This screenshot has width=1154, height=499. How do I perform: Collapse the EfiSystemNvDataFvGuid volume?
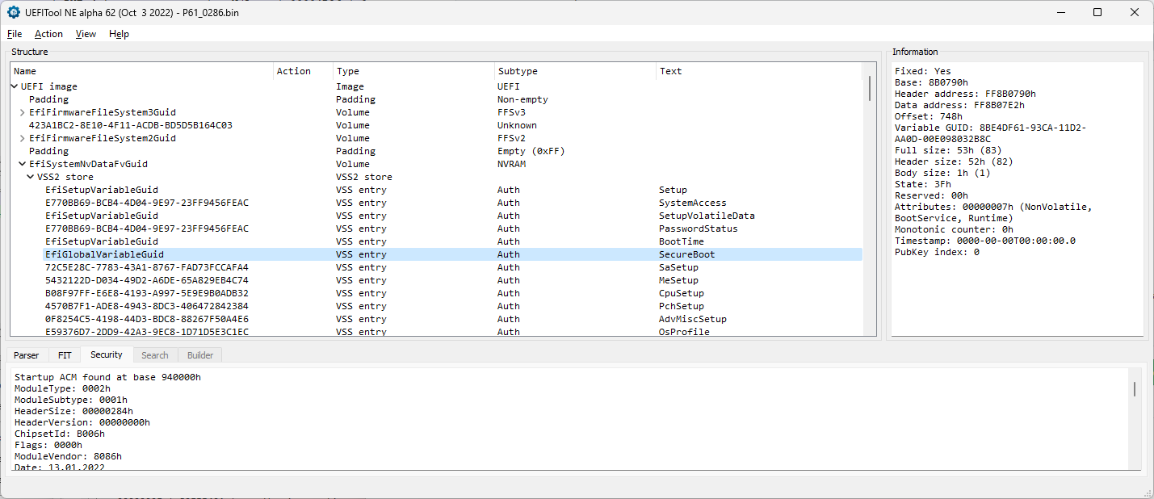click(x=22, y=163)
